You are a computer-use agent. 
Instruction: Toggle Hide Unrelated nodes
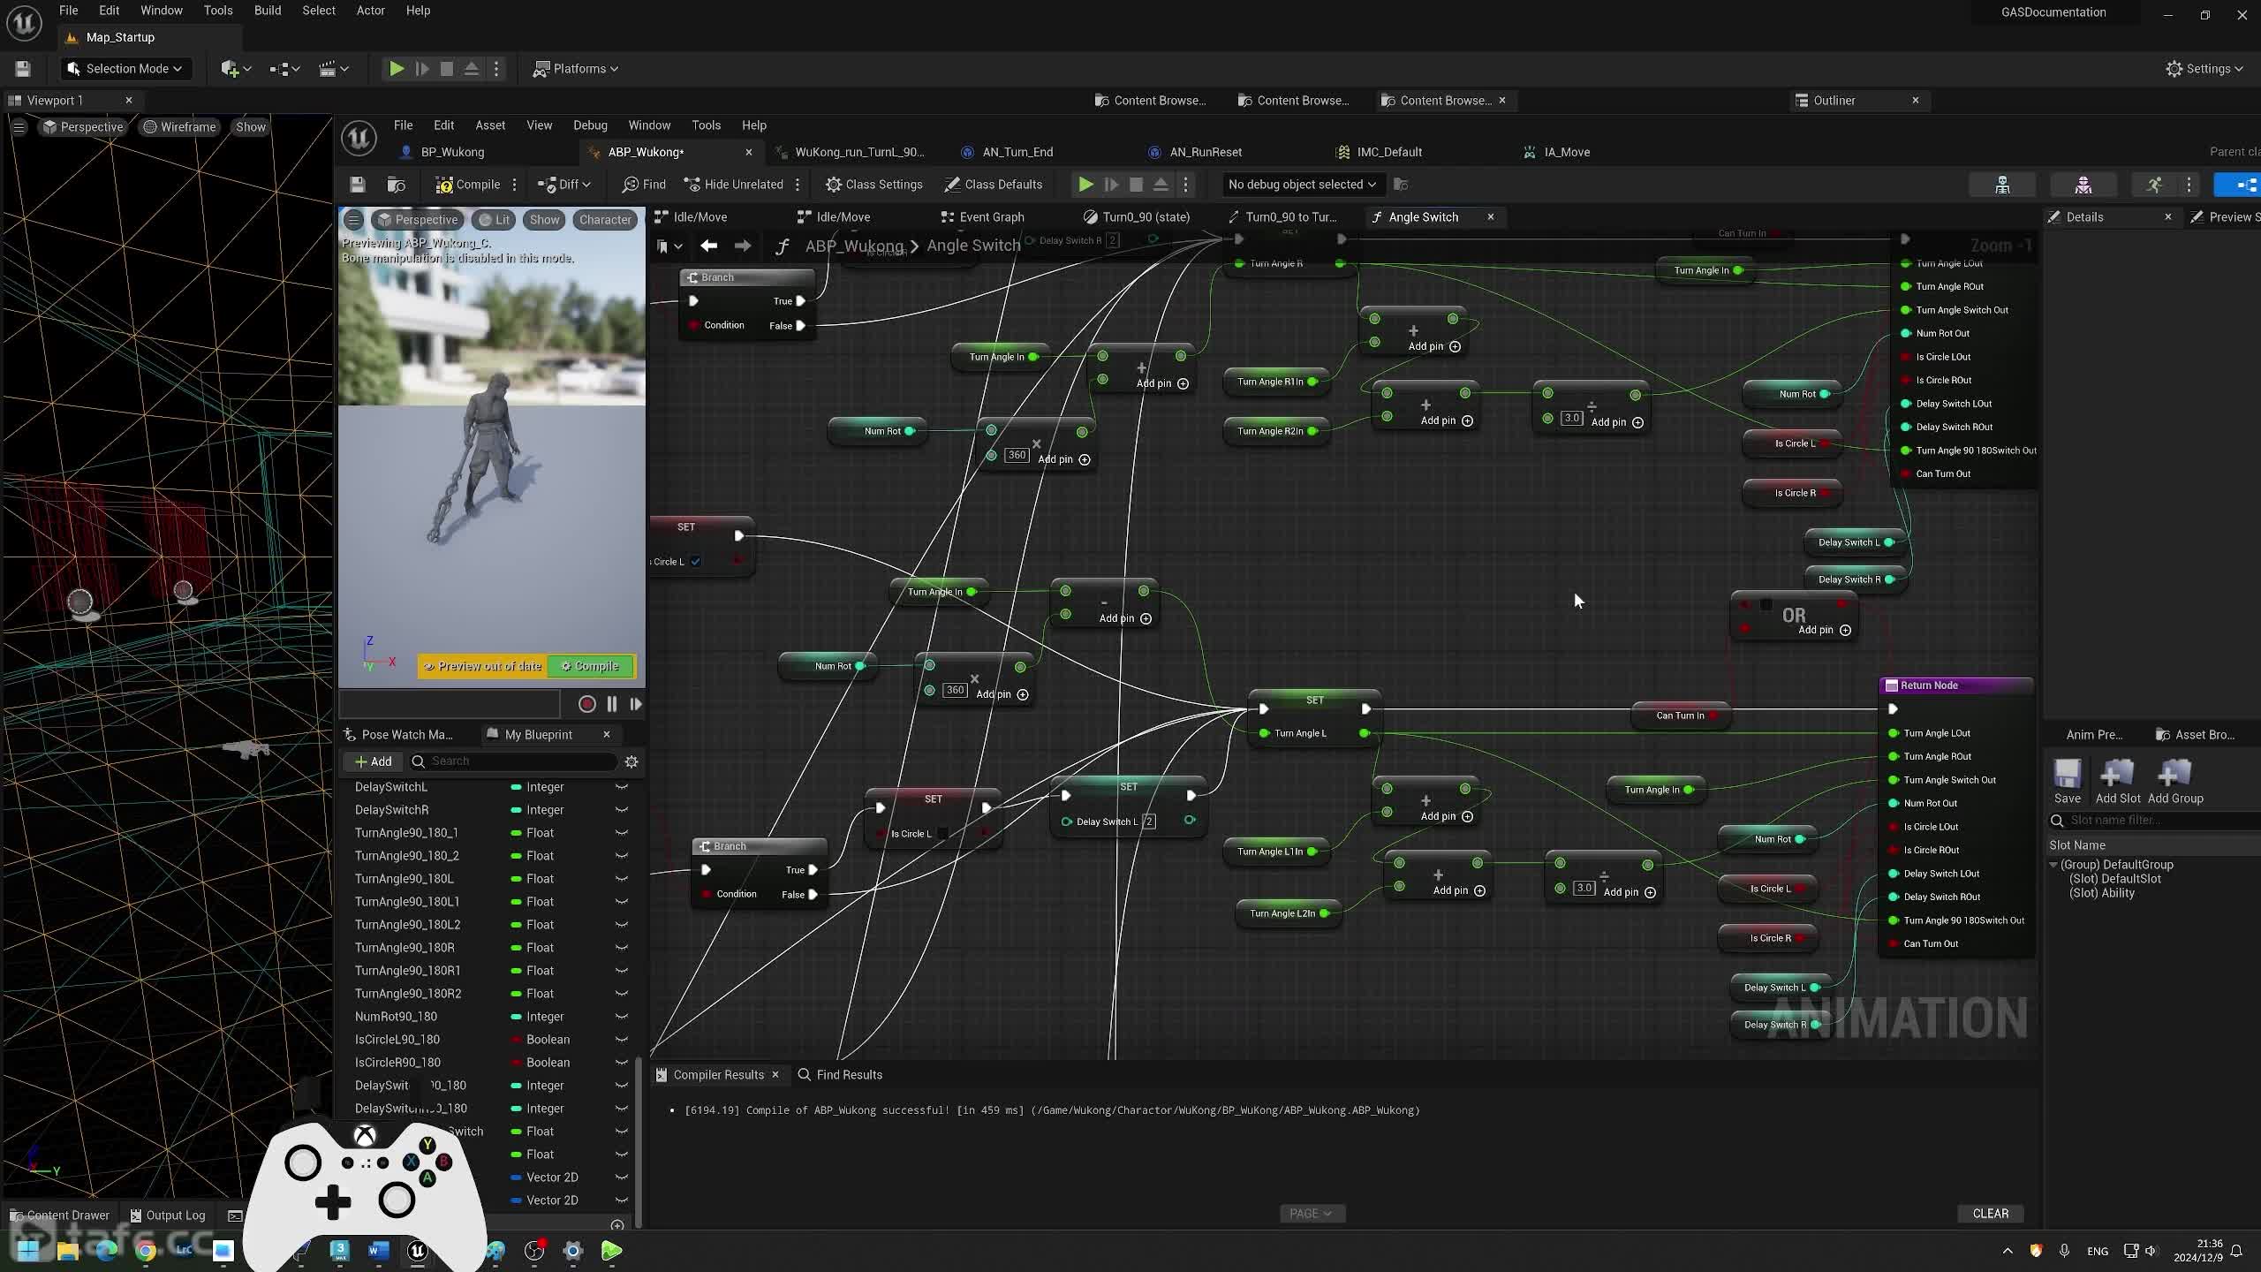point(733,184)
